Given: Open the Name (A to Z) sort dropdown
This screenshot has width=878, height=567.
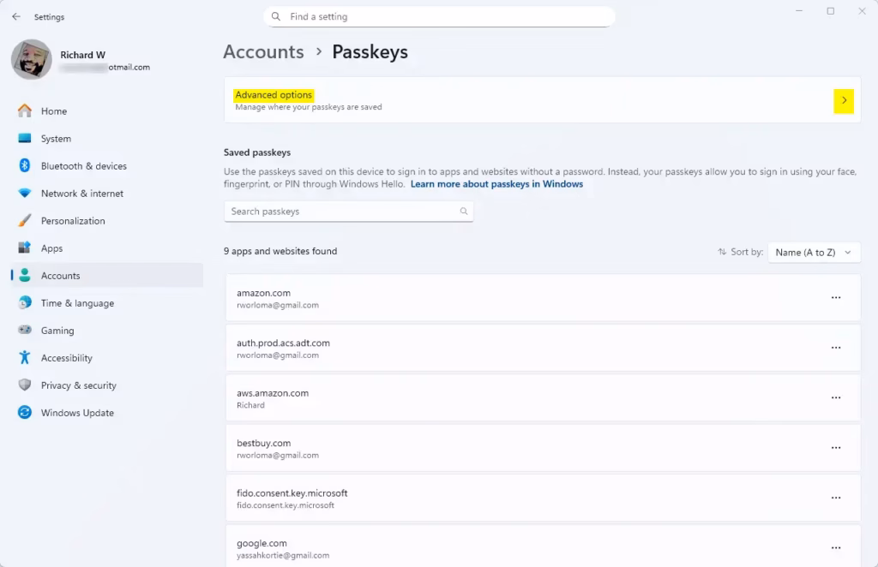Looking at the screenshot, I should (x=813, y=252).
